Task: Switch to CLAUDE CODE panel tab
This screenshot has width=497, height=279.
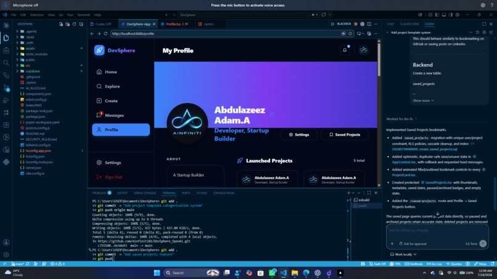Action: point(409,24)
